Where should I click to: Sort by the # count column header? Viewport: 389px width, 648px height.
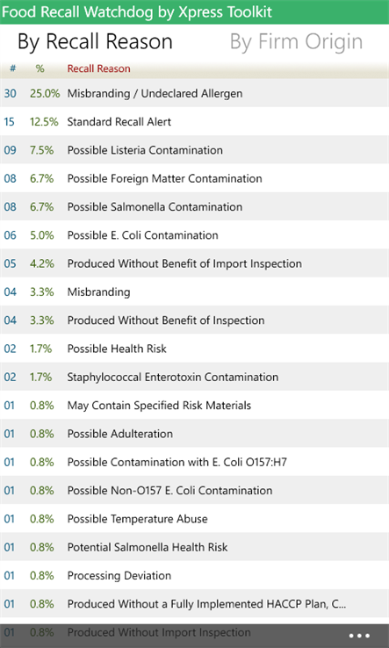tap(13, 68)
